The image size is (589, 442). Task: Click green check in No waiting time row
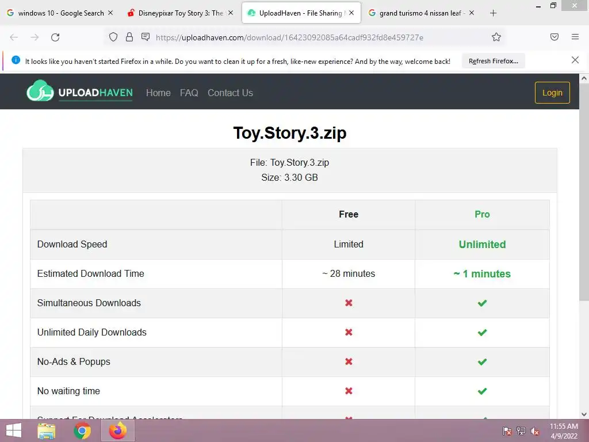483,391
